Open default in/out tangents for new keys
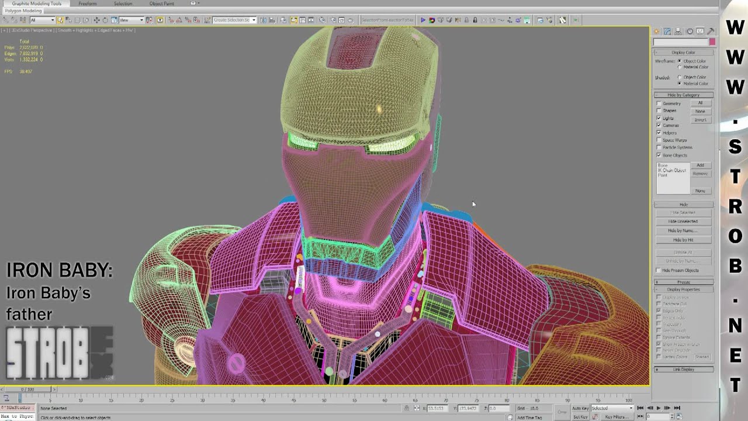This screenshot has height=421, width=748. 596,416
